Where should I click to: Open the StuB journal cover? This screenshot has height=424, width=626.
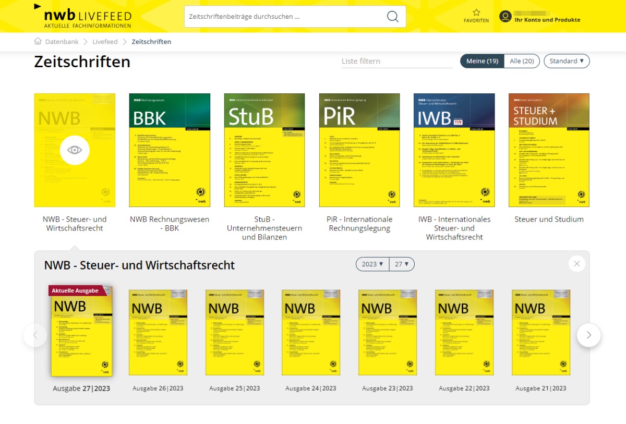(x=264, y=150)
